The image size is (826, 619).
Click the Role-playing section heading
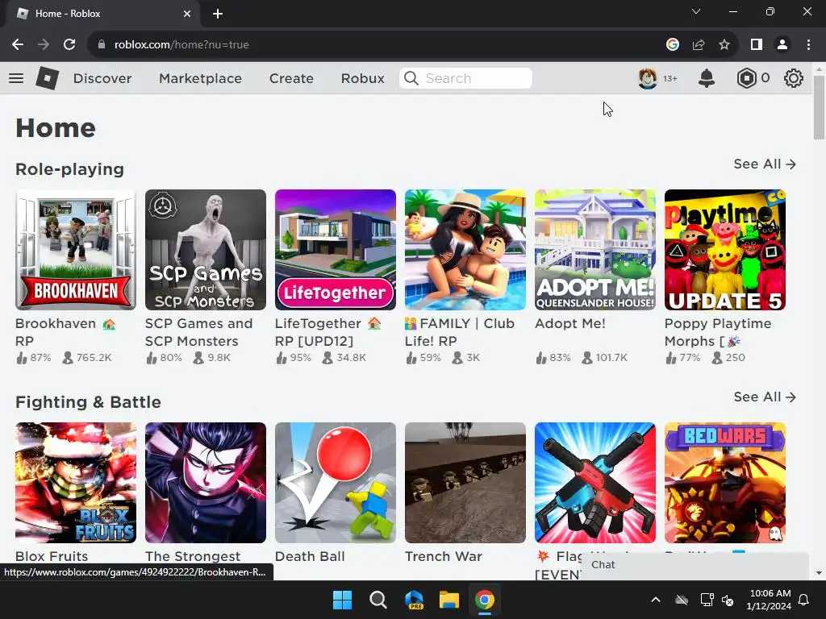tap(69, 169)
